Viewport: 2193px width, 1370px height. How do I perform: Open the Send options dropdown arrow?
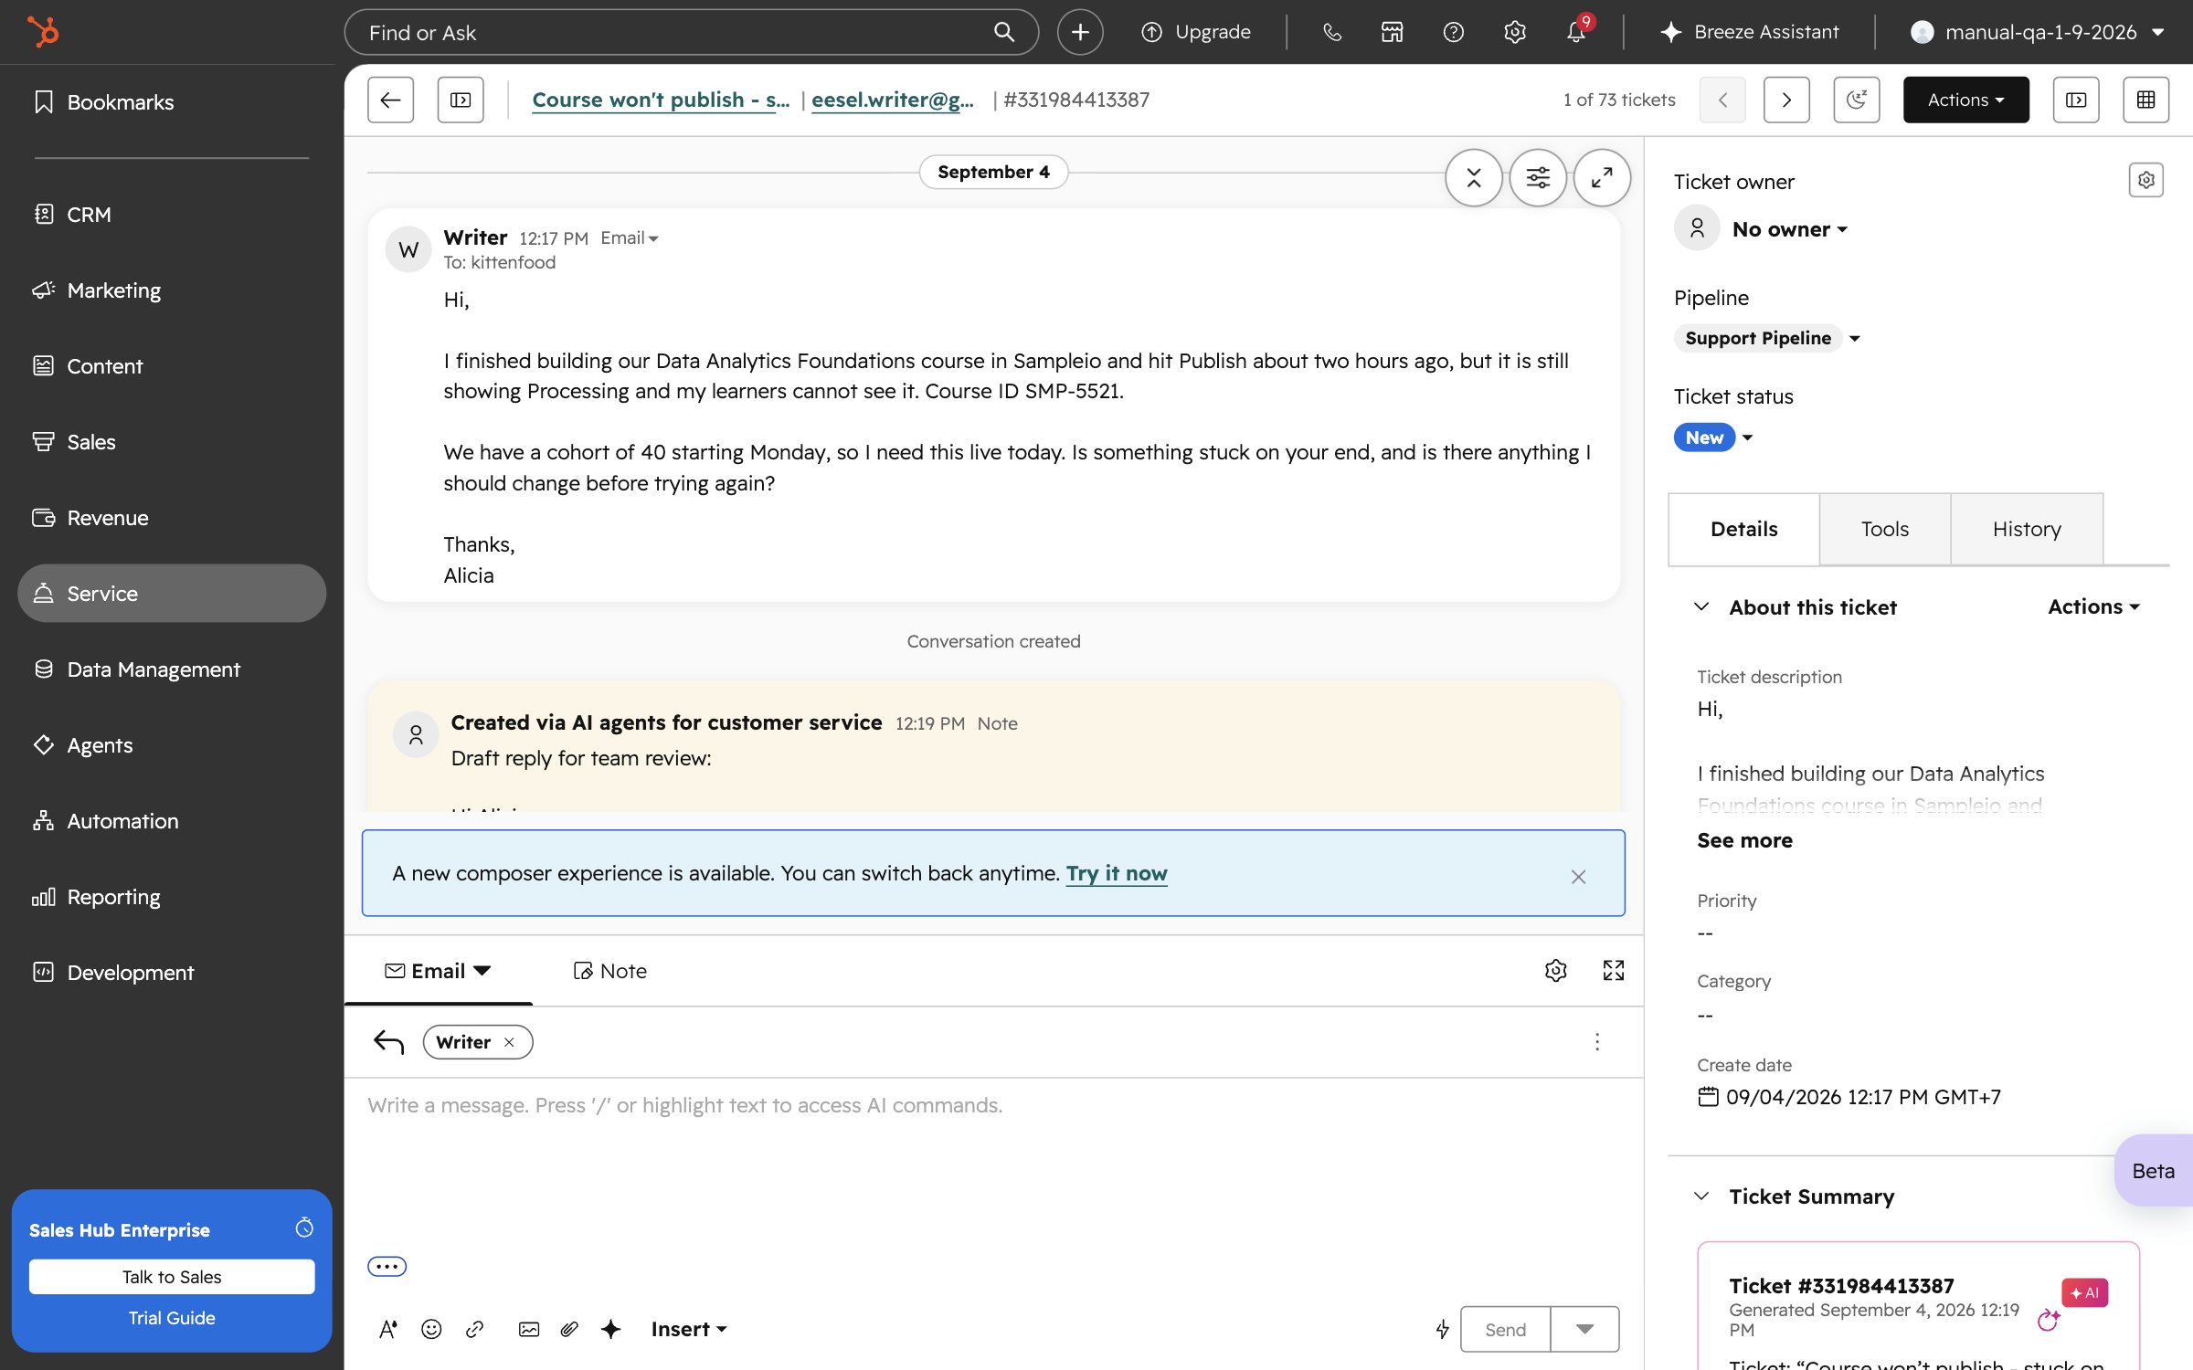pos(1584,1329)
